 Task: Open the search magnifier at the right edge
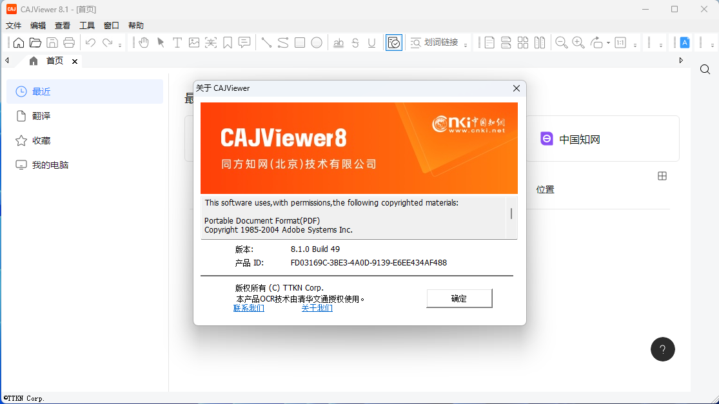click(705, 69)
